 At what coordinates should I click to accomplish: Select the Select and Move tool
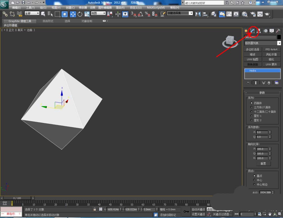pos(73,14)
